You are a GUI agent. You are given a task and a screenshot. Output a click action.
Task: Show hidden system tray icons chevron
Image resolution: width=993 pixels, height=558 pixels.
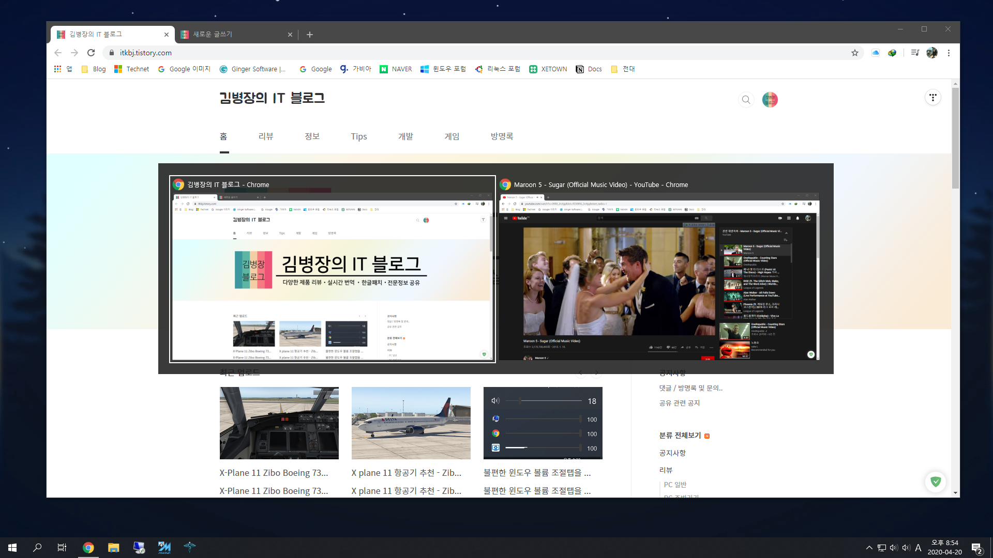[869, 548]
